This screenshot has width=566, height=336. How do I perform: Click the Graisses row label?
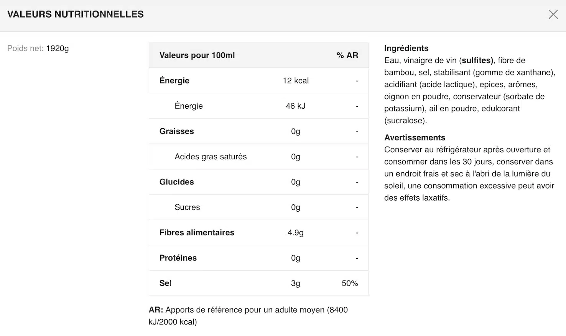[177, 131]
